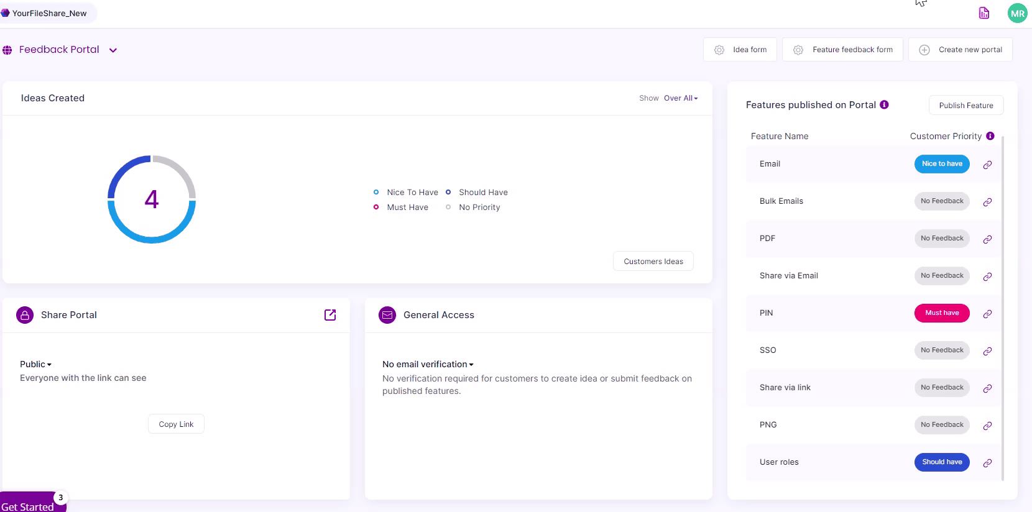Click the Get Started notification count badge
The image size is (1032, 512).
tap(60, 498)
